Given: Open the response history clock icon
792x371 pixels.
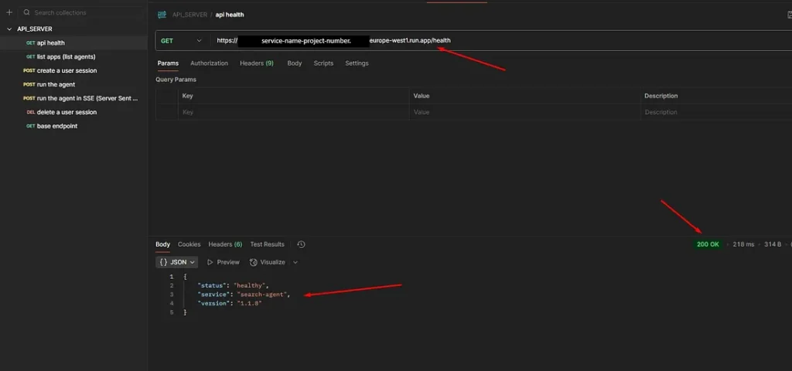Looking at the screenshot, I should pyautogui.click(x=301, y=244).
